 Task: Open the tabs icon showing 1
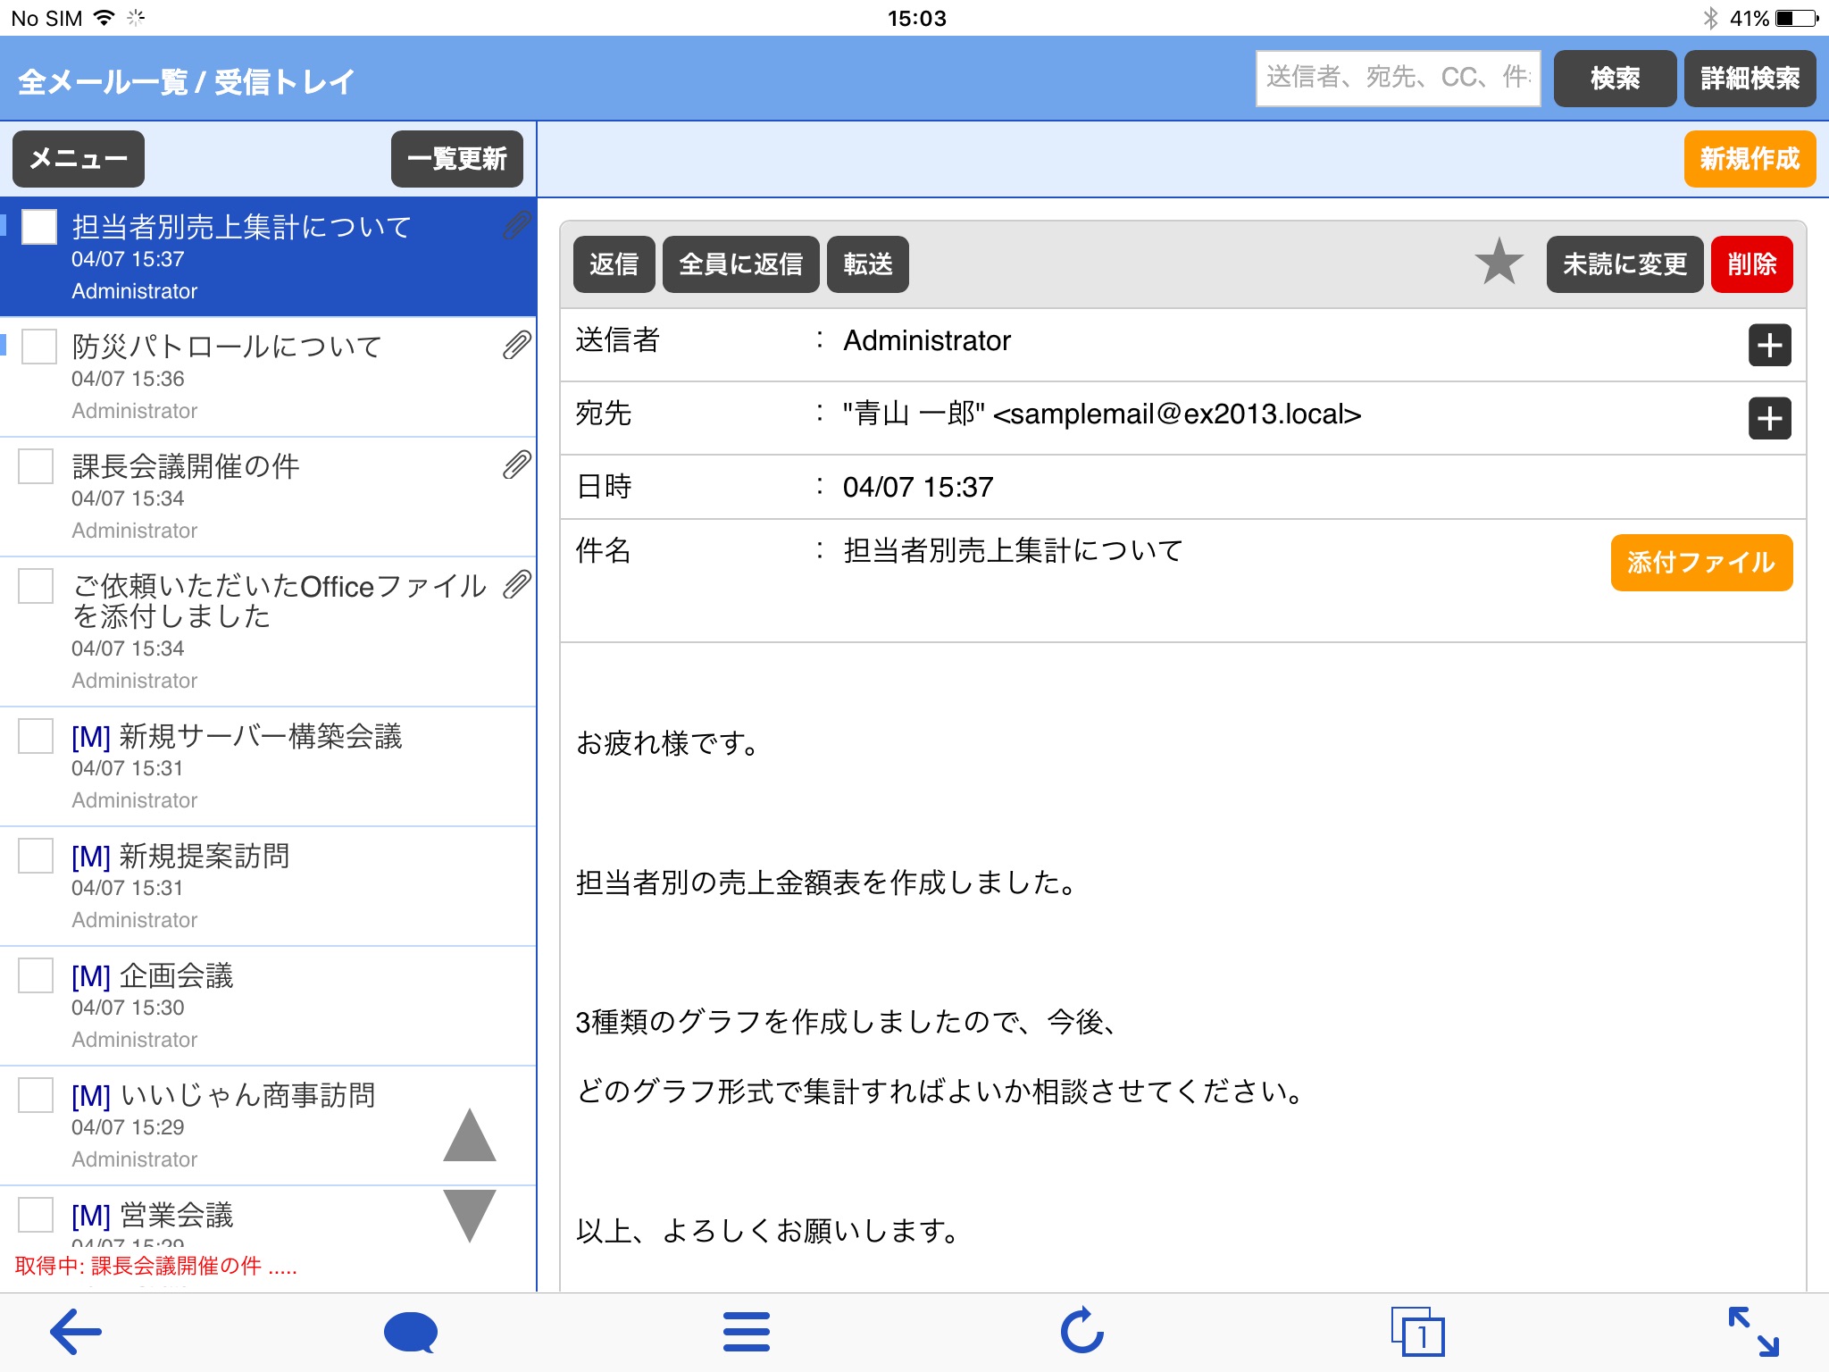[x=1417, y=1332]
